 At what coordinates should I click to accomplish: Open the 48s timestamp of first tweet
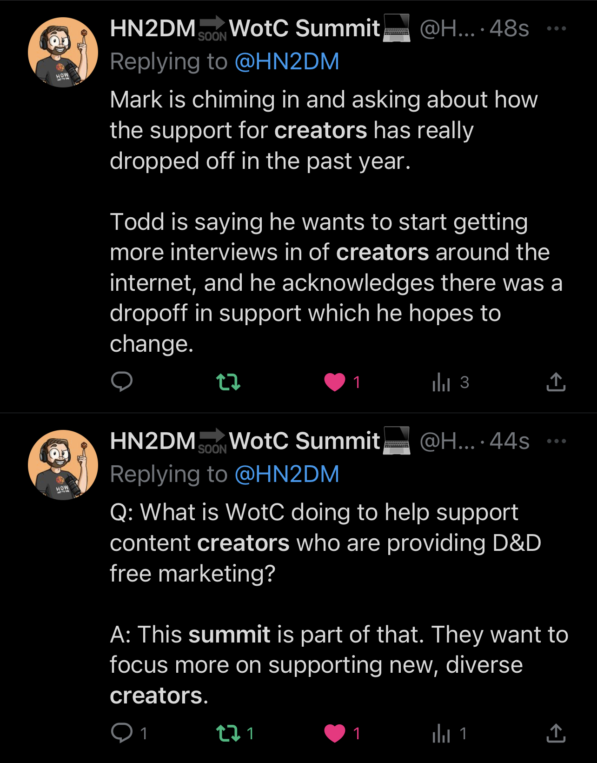click(x=509, y=29)
